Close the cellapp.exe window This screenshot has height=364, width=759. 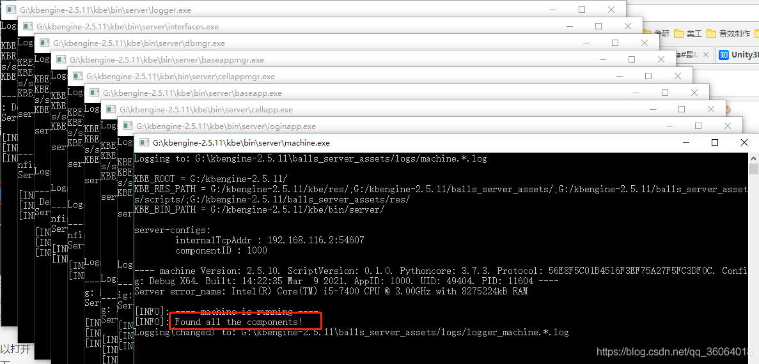711,109
